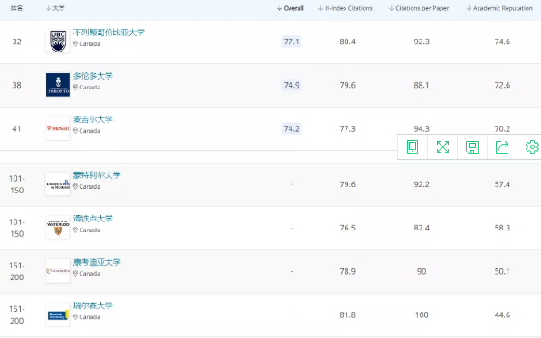This screenshot has width=541, height=338.
Task: Click the 排名 column header
Action: [16, 8]
